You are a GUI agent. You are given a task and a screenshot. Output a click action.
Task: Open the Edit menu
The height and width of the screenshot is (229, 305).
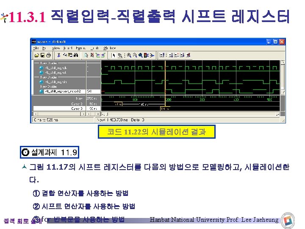[x=44, y=48]
